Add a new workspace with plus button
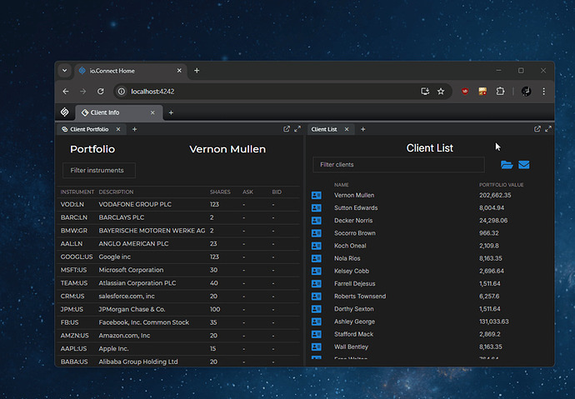 (171, 112)
